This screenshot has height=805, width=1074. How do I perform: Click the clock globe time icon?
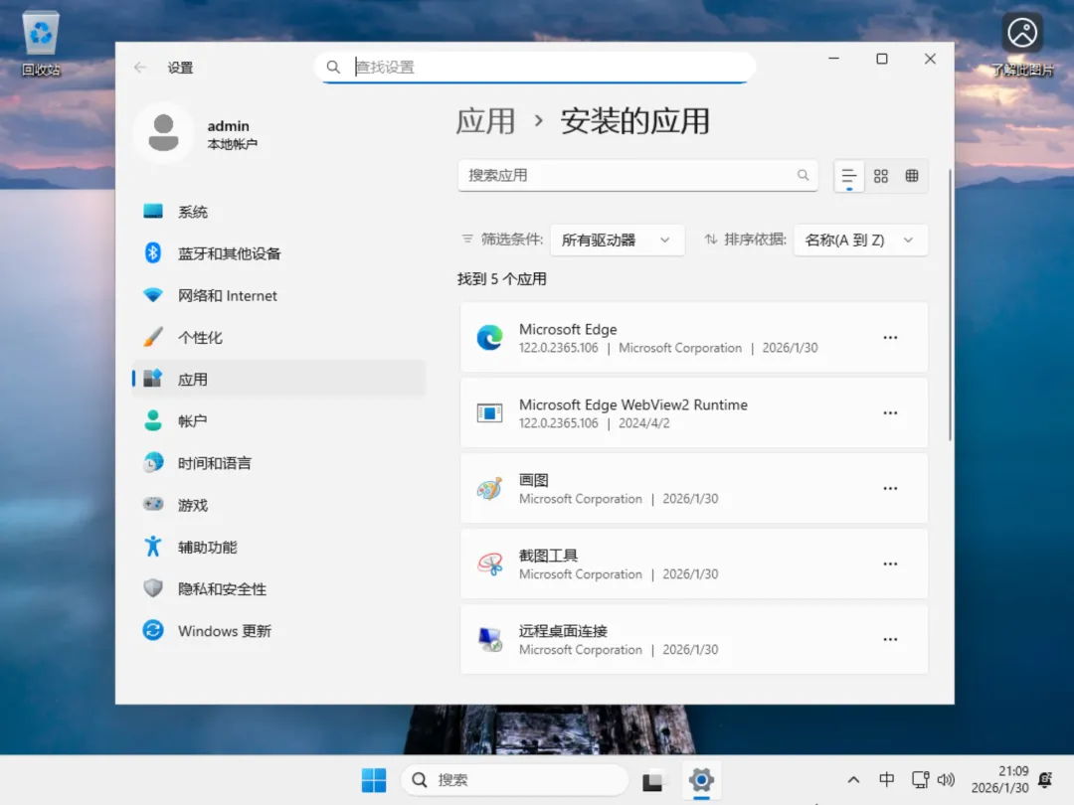[x=153, y=462]
